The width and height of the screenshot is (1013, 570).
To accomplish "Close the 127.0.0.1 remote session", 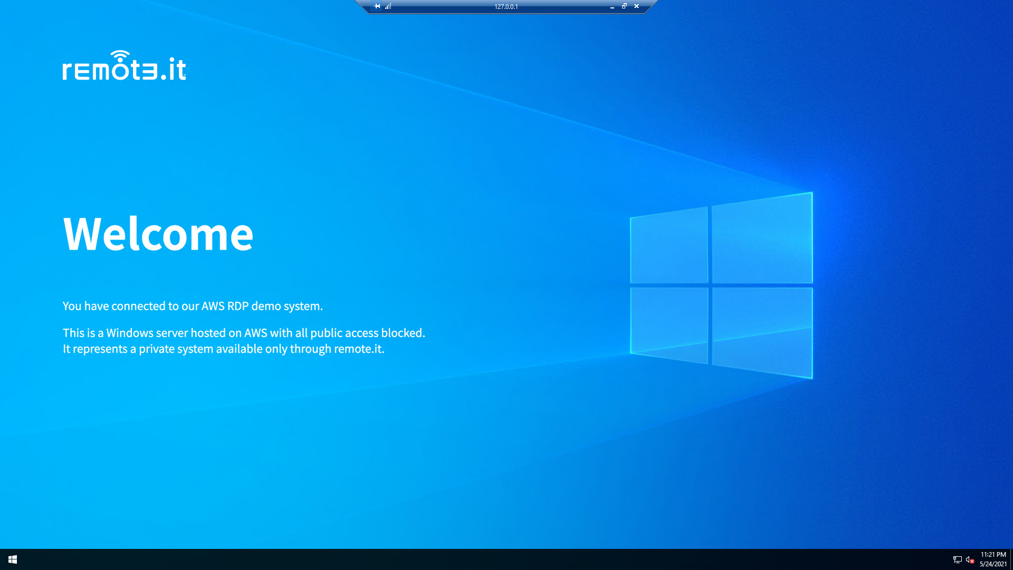I will [636, 6].
